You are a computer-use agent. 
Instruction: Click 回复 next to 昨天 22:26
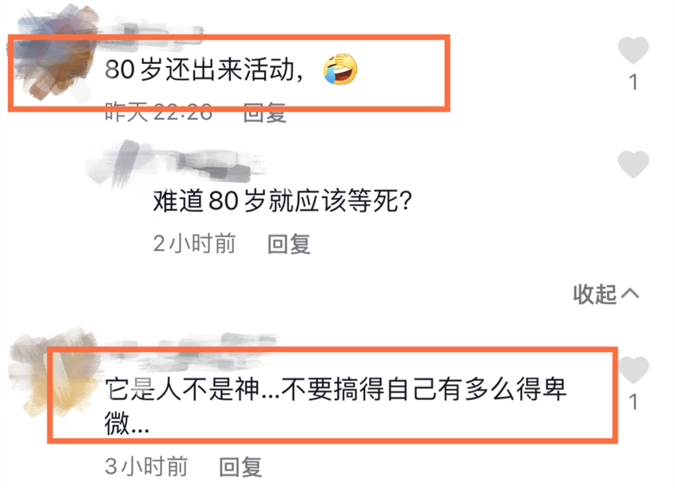click(265, 113)
